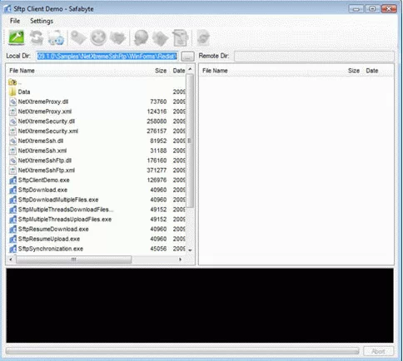Viewport: 403px width, 361px height.
Task: Click the grayed folder toolbar icon after the X
Action: (117, 37)
